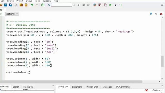This screenshot has height=93, width=165.
Task: Open the Messages tab
Action: [107, 87]
